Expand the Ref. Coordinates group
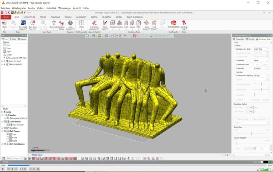The height and width of the screenshot is (172, 273). [2, 144]
